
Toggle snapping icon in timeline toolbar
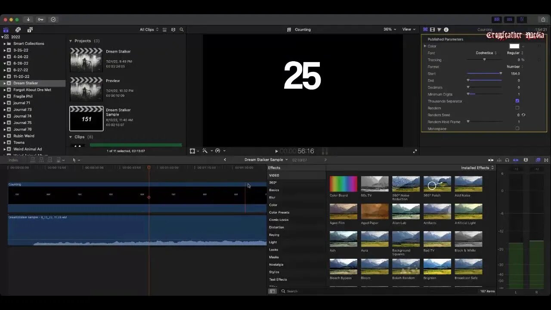click(x=516, y=160)
